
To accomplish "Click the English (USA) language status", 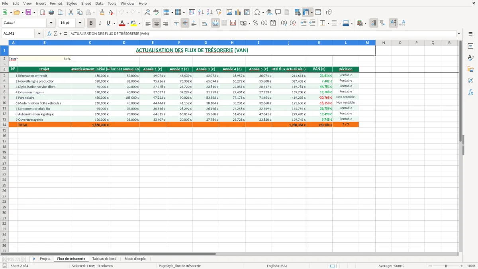I will 277,266.
